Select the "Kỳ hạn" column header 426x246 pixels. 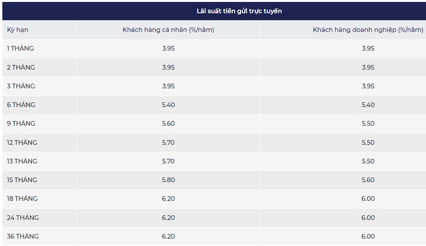click(x=18, y=30)
